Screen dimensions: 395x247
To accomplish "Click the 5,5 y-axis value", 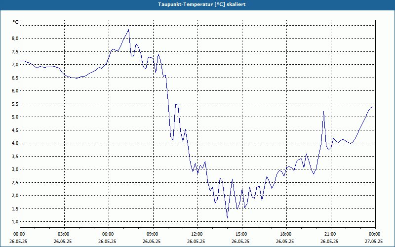I will point(15,104).
